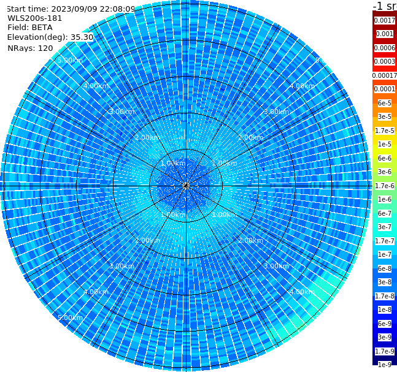Select the 6e-5 colorbar tick

pos(385,103)
